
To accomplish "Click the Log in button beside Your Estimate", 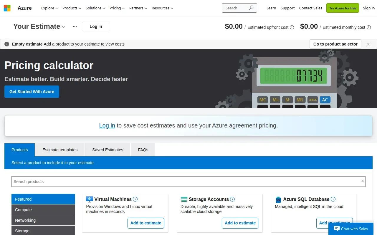I will pos(96,26).
